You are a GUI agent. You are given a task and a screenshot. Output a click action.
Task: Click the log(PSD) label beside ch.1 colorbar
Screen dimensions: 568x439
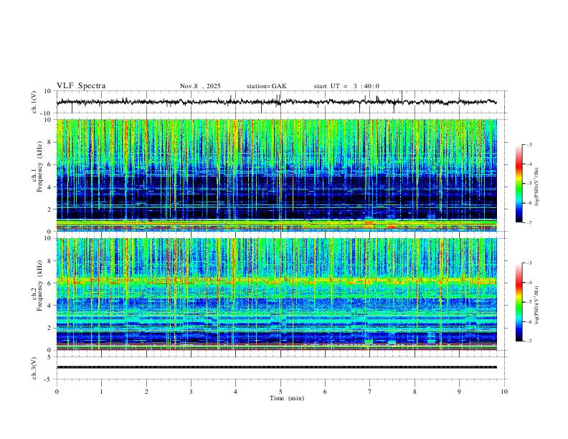point(537,187)
